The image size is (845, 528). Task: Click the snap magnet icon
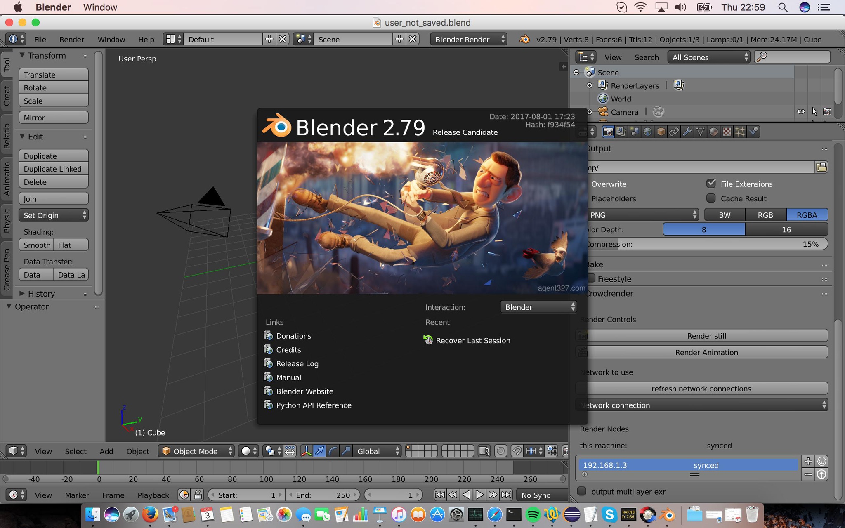click(517, 451)
